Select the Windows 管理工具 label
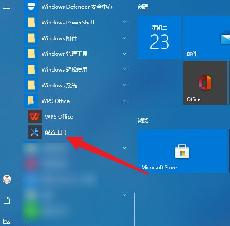 (x=64, y=54)
